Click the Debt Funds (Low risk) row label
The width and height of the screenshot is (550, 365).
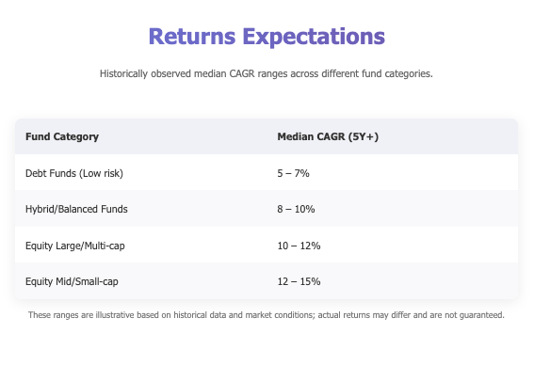74,173
